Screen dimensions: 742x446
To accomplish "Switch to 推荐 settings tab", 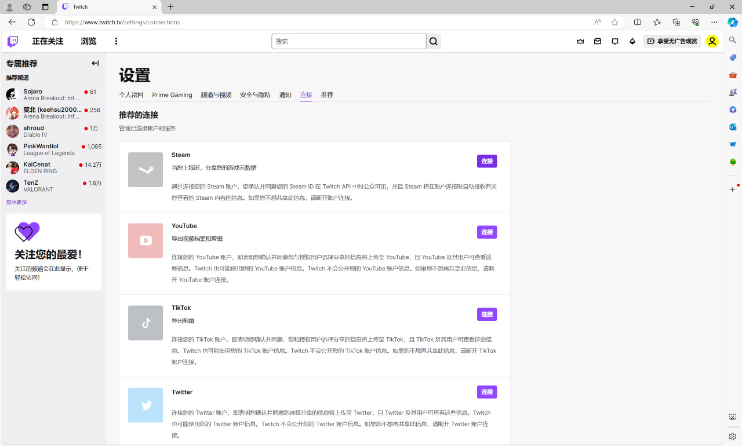I will click(327, 95).
